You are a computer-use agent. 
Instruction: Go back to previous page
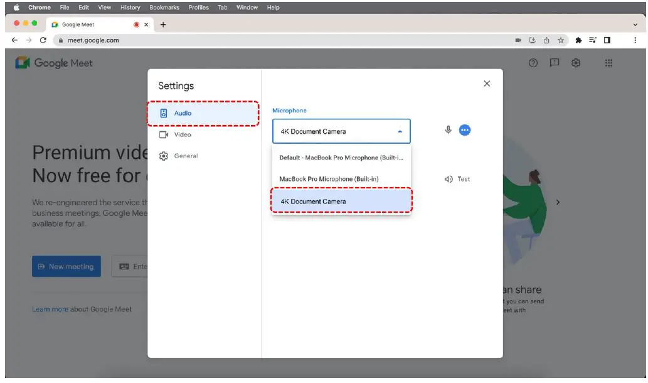15,40
